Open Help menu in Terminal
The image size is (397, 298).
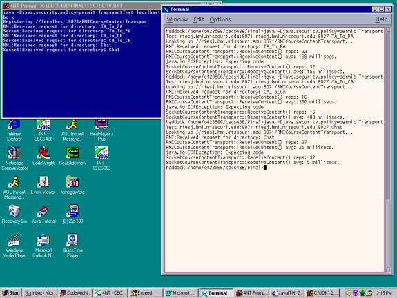[381, 19]
